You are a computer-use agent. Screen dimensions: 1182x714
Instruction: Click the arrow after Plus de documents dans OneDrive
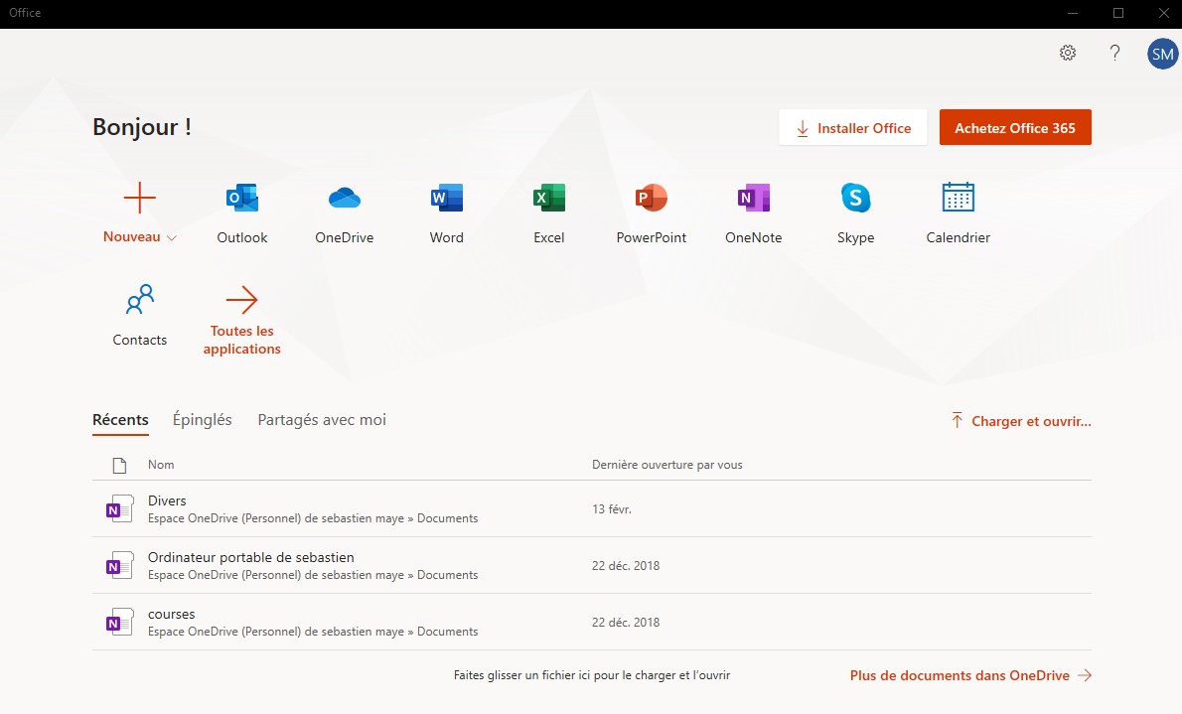(1084, 675)
